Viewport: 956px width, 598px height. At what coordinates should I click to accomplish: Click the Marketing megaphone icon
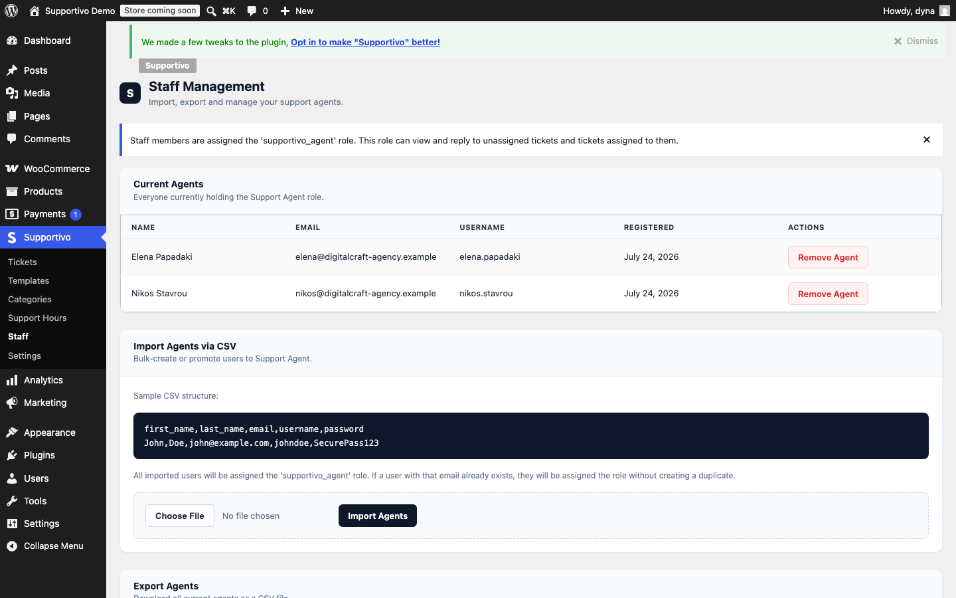(x=12, y=403)
